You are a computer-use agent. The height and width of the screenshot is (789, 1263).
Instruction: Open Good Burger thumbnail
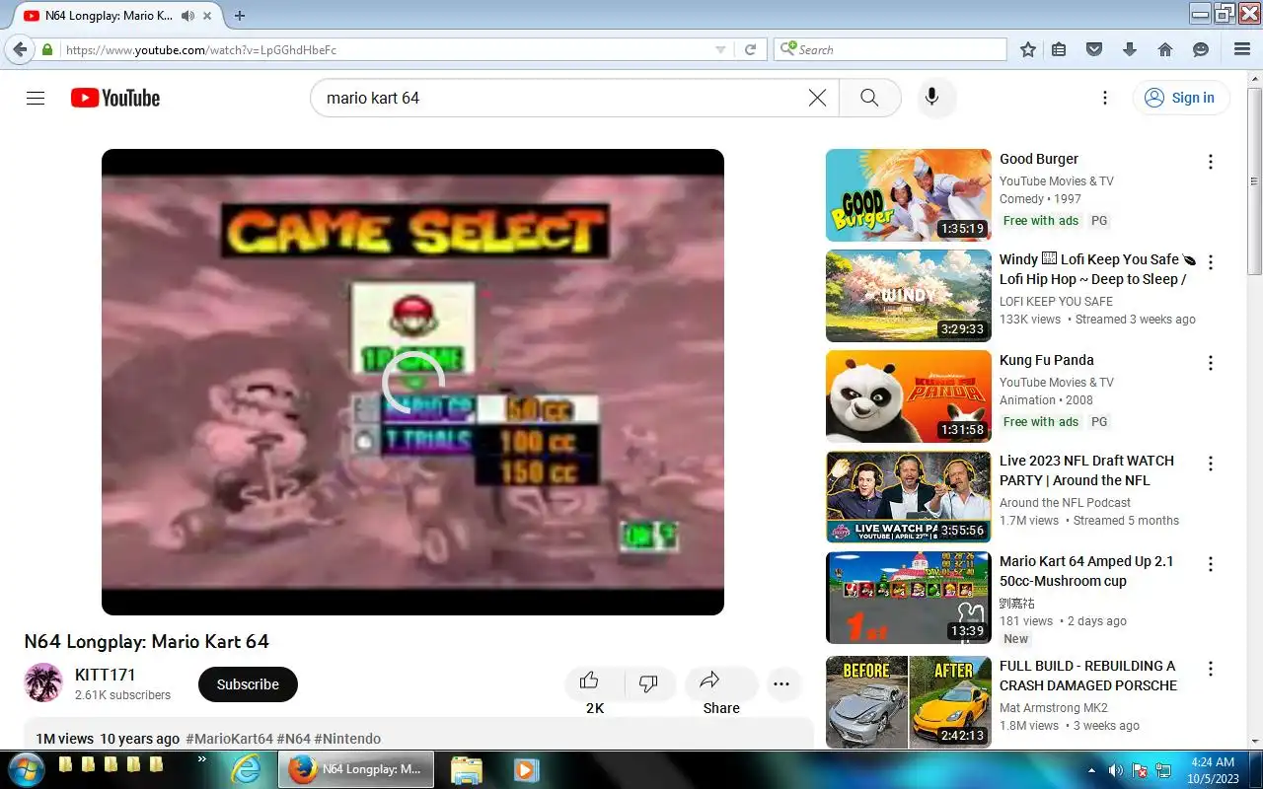click(908, 195)
